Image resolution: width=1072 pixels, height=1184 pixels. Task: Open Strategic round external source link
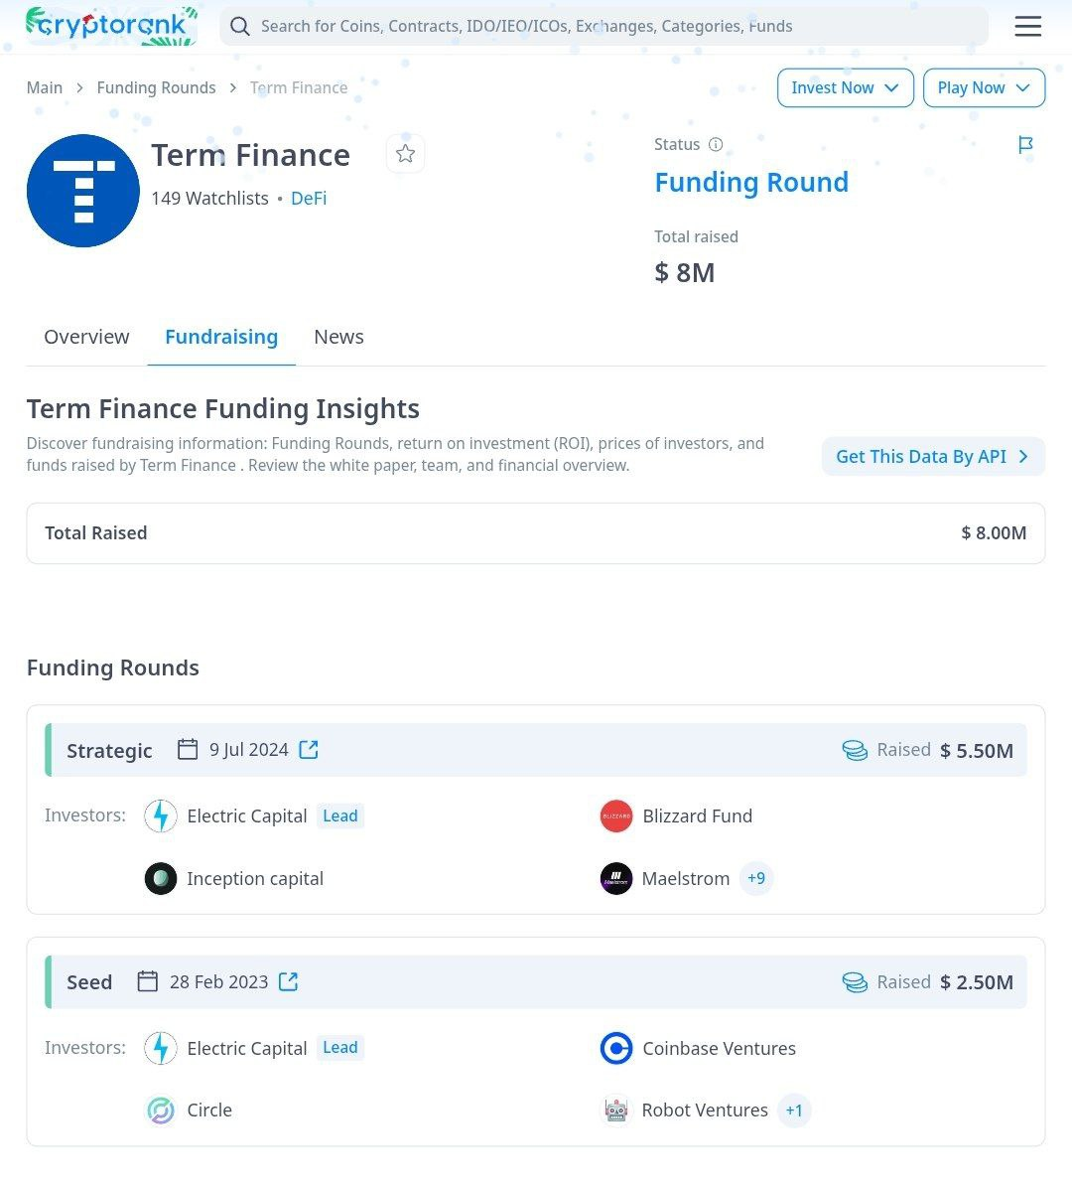coord(309,750)
